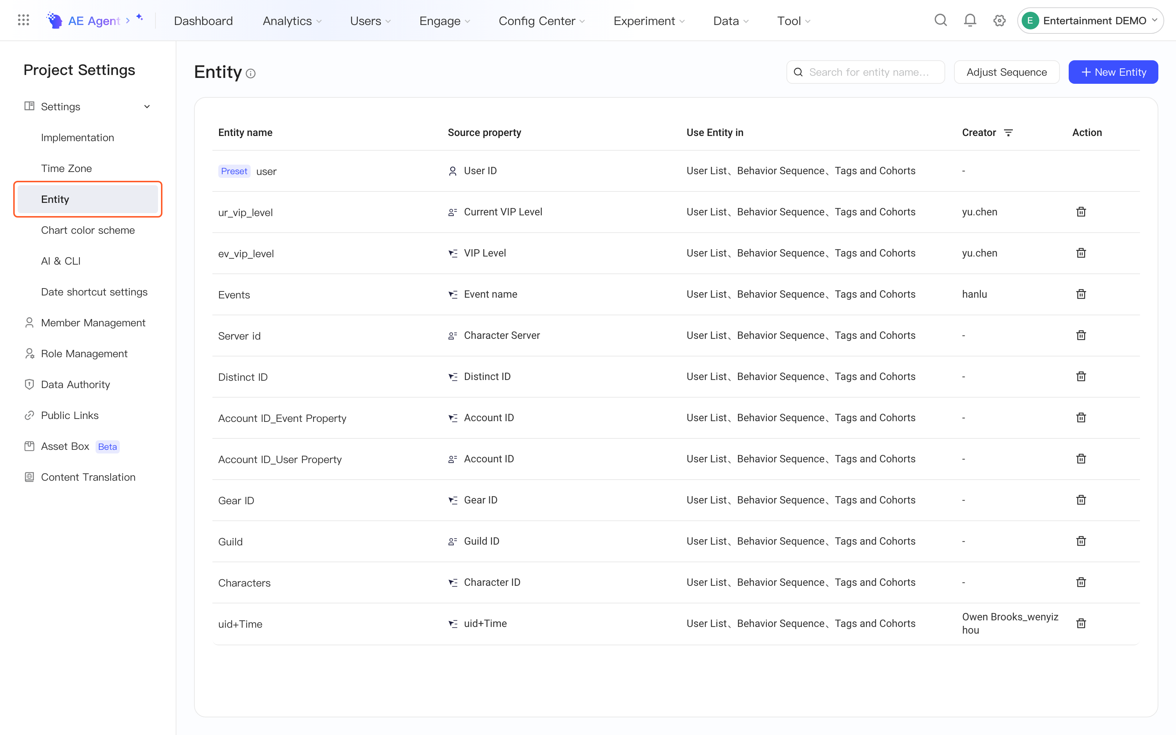
Task: Click the Adjust Sequence button
Action: point(1007,72)
